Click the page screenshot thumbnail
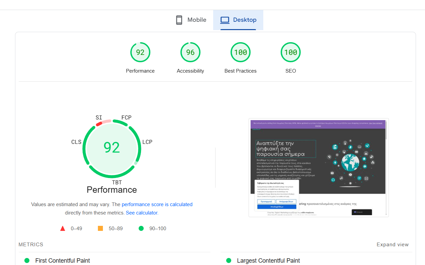This screenshot has height=265, width=425. pyautogui.click(x=318, y=167)
